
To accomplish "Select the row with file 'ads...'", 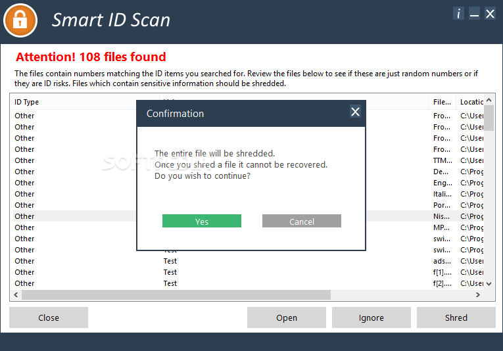I will click(x=249, y=261).
